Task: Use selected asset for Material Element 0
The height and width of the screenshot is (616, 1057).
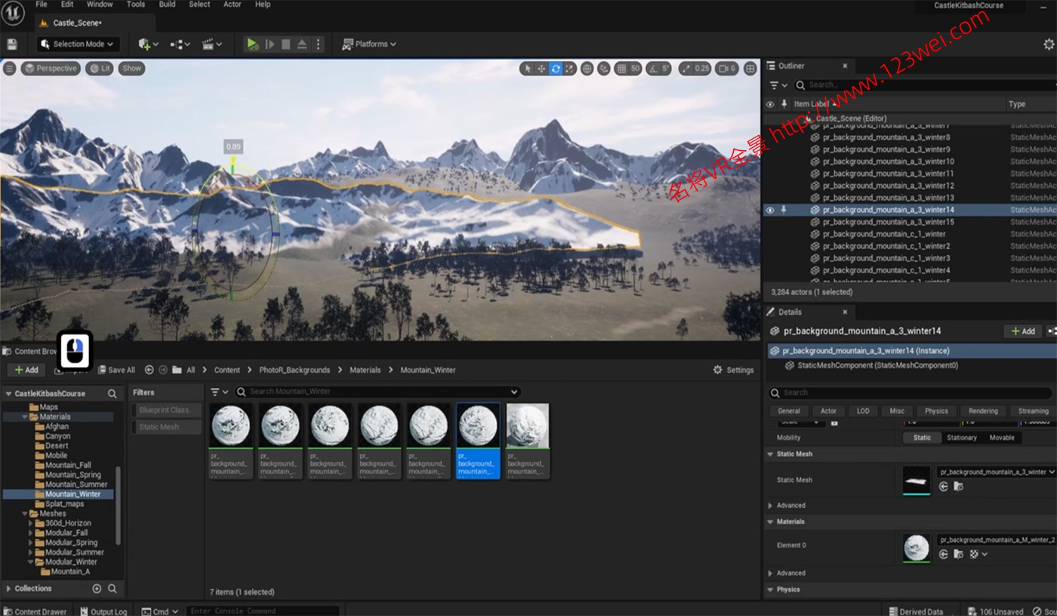Action: [x=944, y=554]
